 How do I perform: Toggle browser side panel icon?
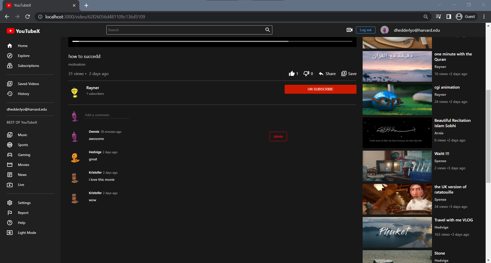point(449,17)
